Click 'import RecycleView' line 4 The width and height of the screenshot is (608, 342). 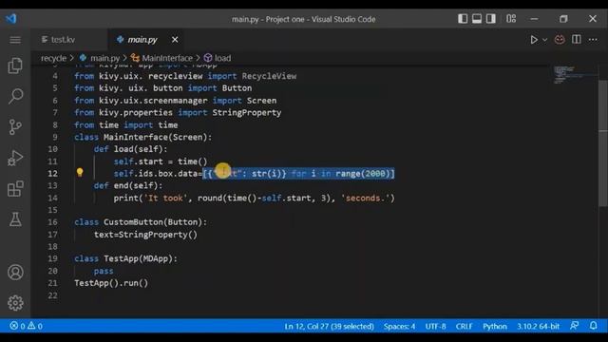[x=185, y=76]
